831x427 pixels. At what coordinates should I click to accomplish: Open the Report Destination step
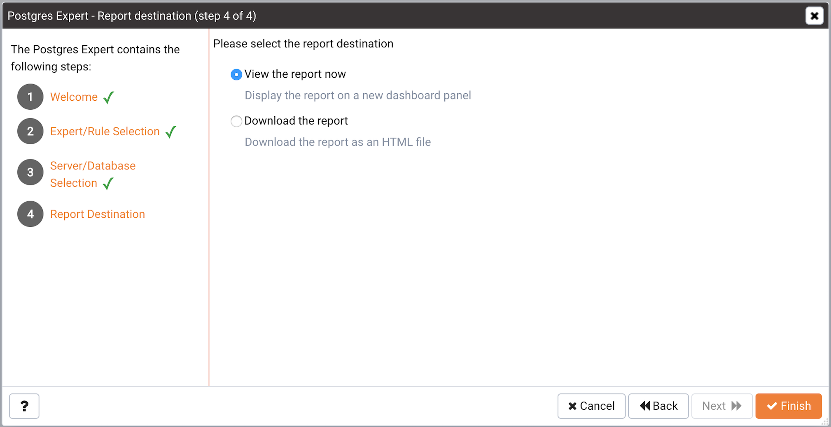pyautogui.click(x=98, y=214)
